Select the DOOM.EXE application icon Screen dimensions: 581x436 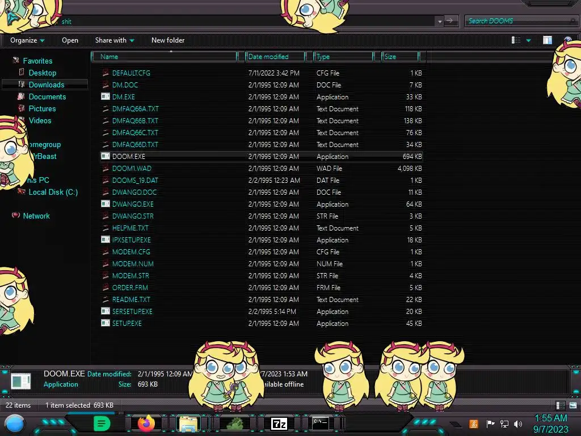(105, 156)
